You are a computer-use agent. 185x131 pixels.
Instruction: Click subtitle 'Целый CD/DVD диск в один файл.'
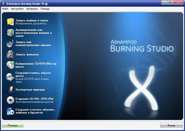pyautogui.click(x=32, y=80)
